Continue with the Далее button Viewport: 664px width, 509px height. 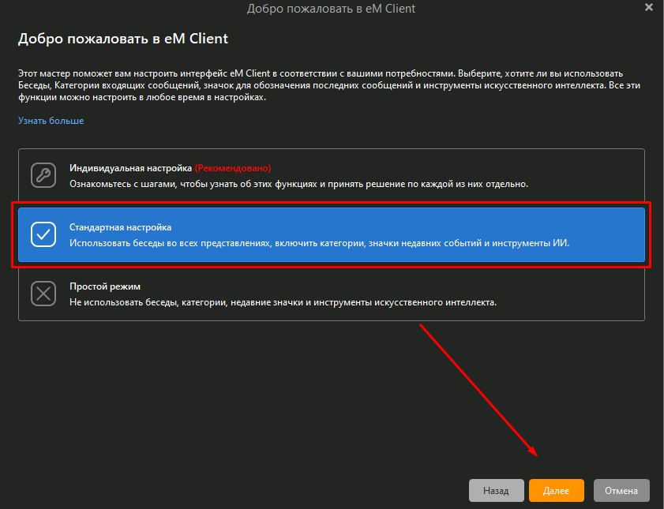(556, 490)
